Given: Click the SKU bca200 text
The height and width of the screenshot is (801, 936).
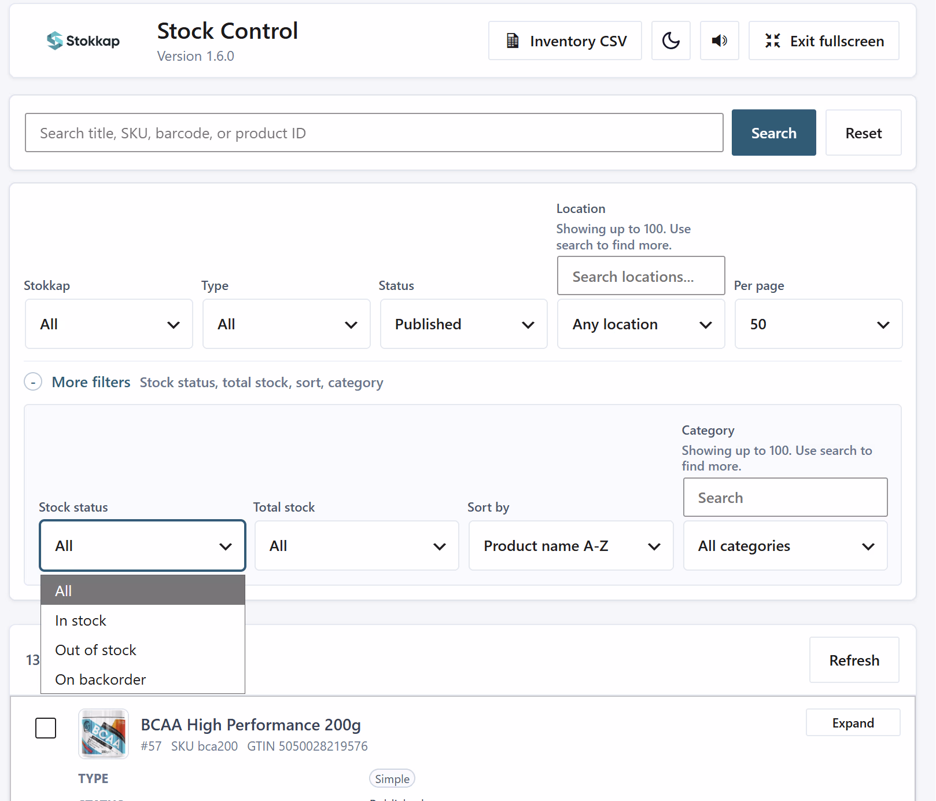Looking at the screenshot, I should [205, 746].
